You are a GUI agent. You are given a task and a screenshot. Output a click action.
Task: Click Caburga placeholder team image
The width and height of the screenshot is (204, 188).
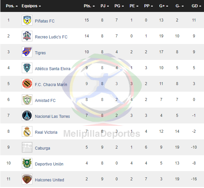pyautogui.click(x=27, y=147)
